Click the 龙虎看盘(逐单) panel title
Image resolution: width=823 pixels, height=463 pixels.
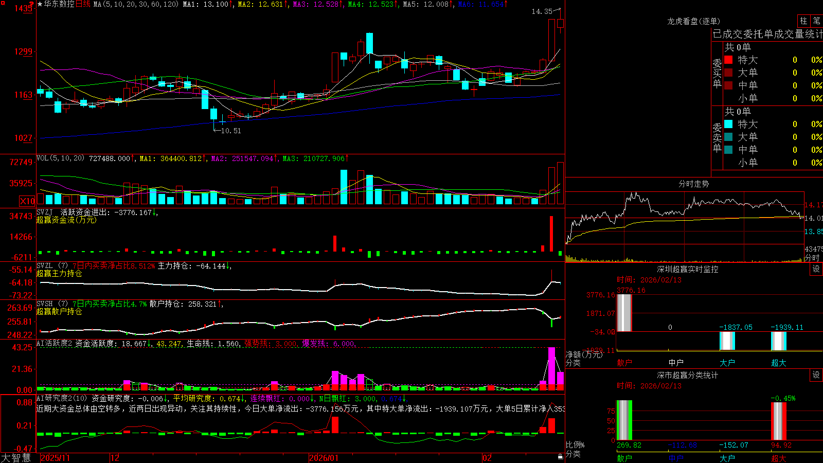pos(694,21)
